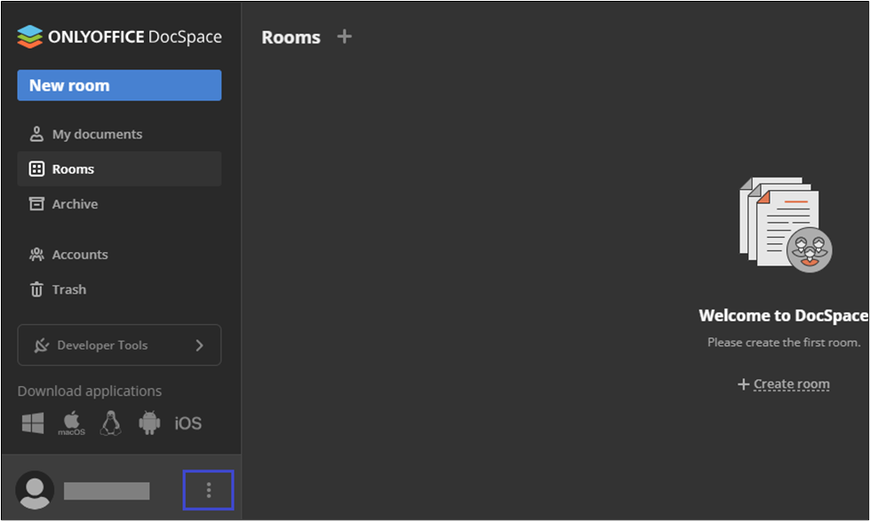
Task: Open the Accounts section
Action: point(80,255)
